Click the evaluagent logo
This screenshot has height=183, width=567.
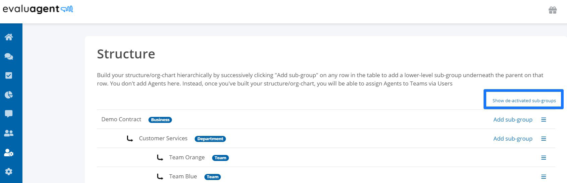[38, 9]
